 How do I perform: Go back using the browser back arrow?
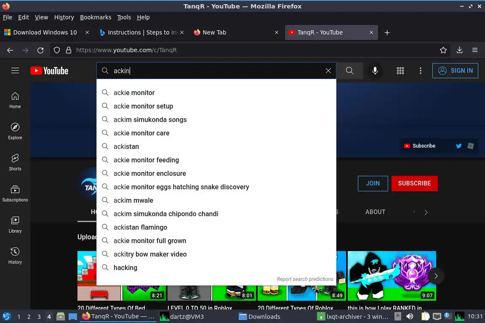10,50
